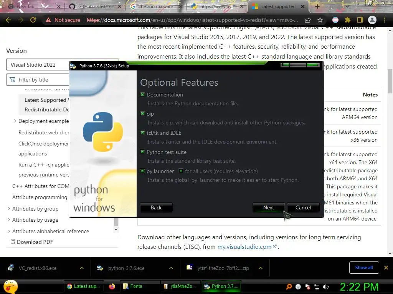
Task: Click the ytisf-theZoo zip download file icon
Action: pos(190,267)
